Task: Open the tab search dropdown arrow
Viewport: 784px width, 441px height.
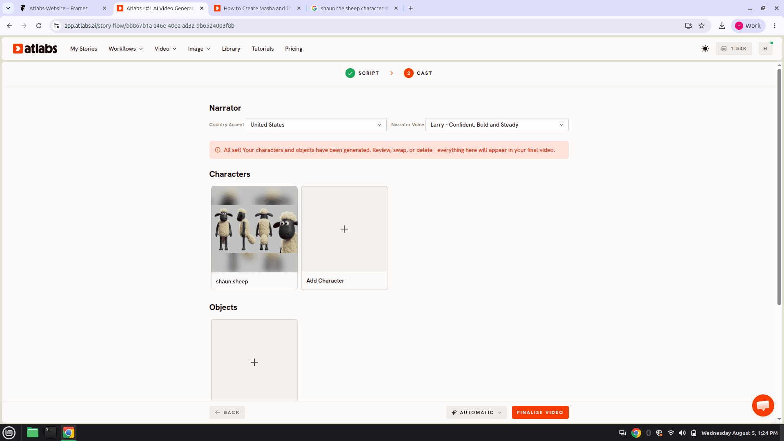Action: pos(8,8)
